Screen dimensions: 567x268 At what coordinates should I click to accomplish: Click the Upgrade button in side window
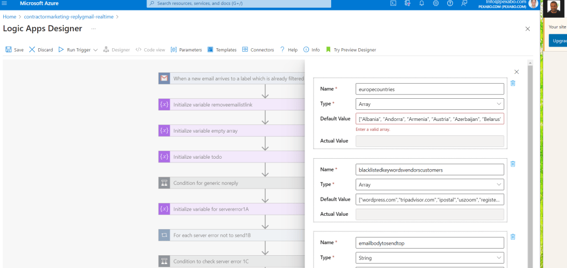(558, 41)
